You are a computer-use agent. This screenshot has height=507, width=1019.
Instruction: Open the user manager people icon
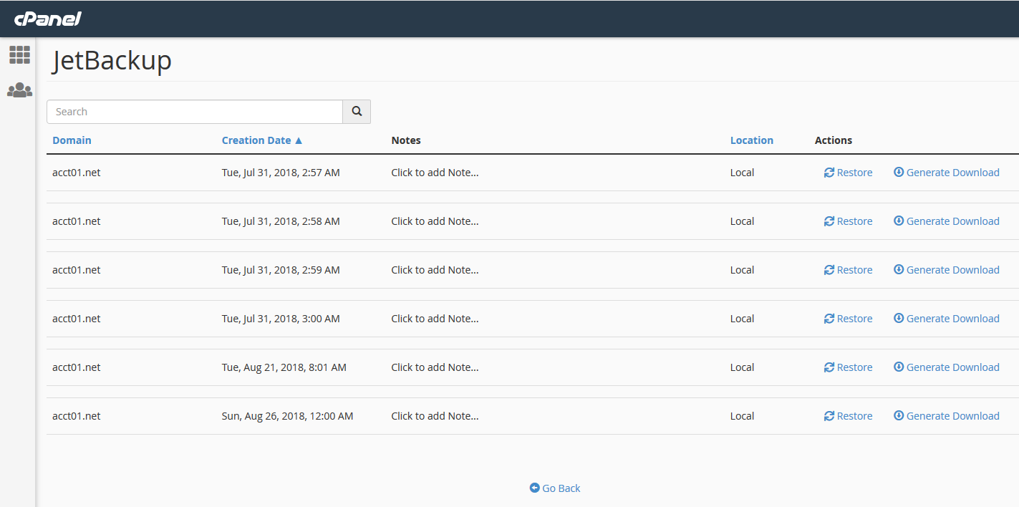(19, 90)
